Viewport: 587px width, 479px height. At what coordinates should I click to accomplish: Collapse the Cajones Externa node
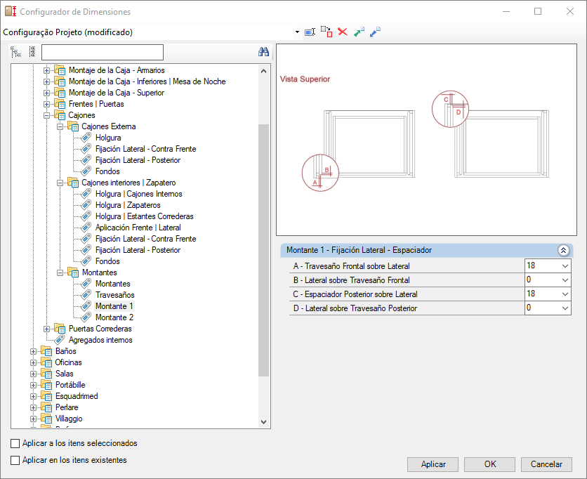click(60, 126)
